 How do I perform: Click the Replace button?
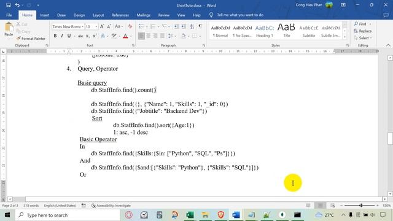[x=363, y=31]
